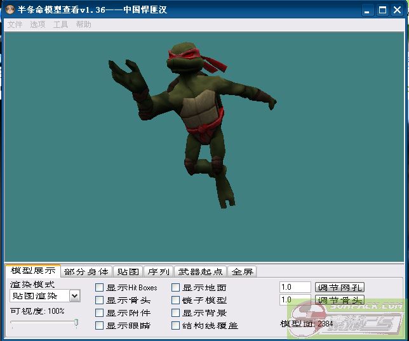409x341 pixels.
Task: Open the 选项 (Options) menu
Action: (x=37, y=24)
